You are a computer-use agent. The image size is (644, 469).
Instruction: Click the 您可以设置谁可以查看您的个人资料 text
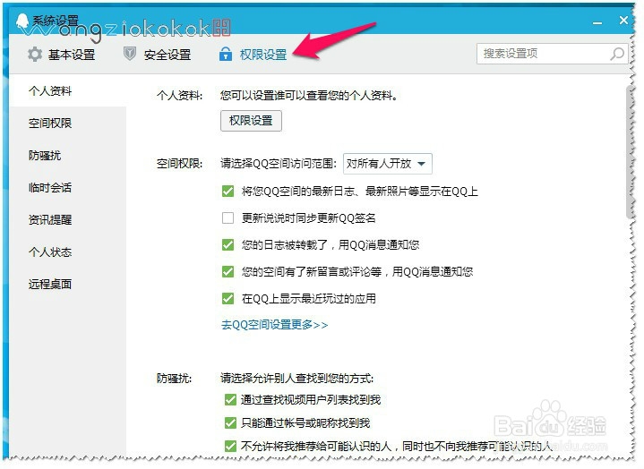(x=309, y=96)
